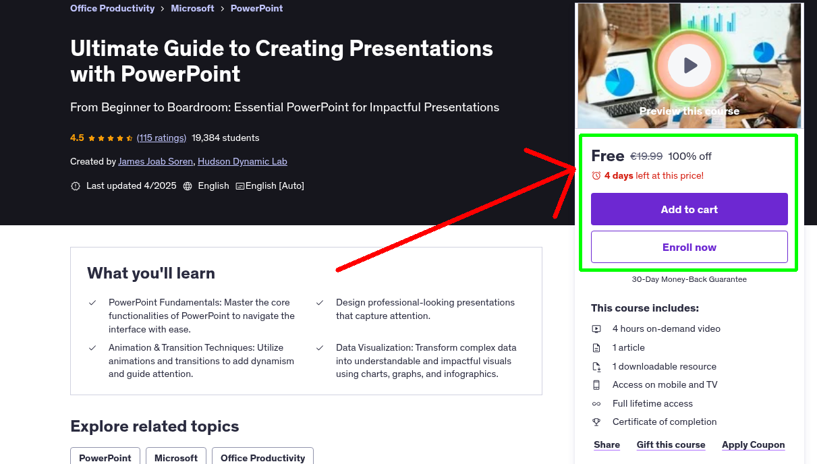
Task: Click 'Preview this course' caption
Action: pos(689,111)
